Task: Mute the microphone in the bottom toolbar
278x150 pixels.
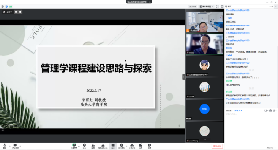Action: (x=5, y=146)
